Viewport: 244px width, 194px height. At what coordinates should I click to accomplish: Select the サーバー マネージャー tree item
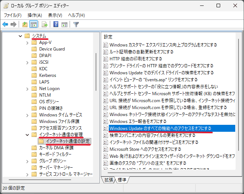tap(56, 167)
